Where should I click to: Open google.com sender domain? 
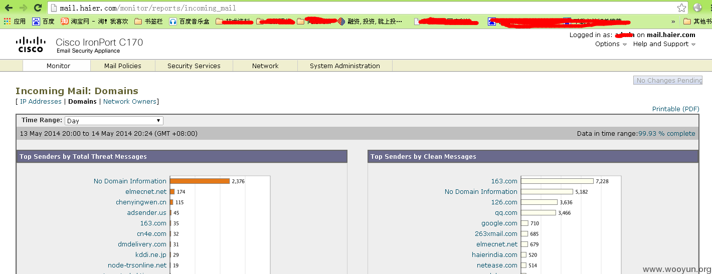click(x=499, y=223)
